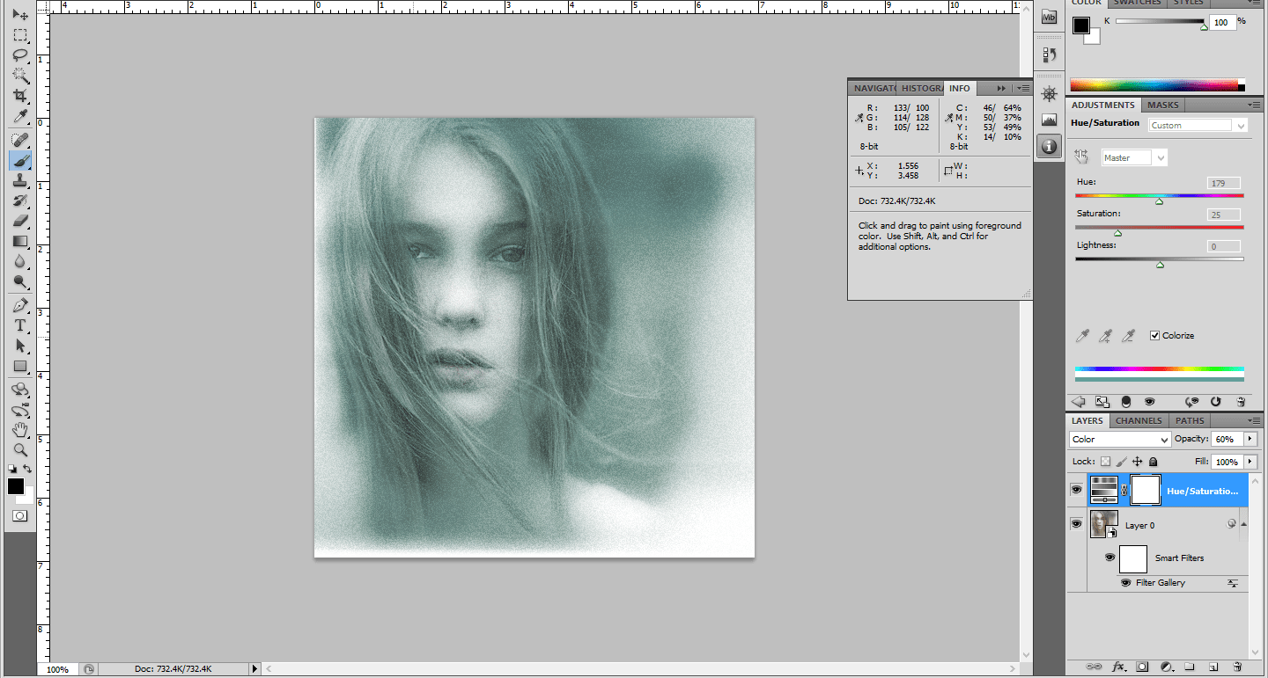Open the Master channel dropdown
This screenshot has width=1268, height=678.
coord(1134,158)
